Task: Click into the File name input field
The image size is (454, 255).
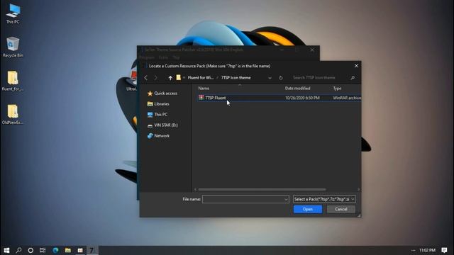Action: [x=243, y=199]
